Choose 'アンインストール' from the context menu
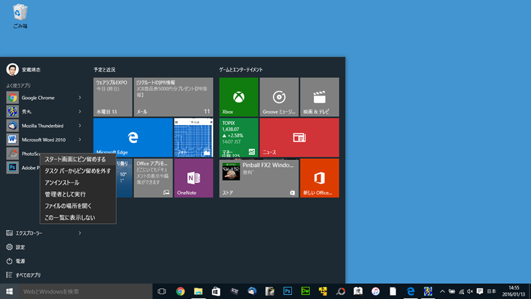531x299 pixels. pos(62,182)
